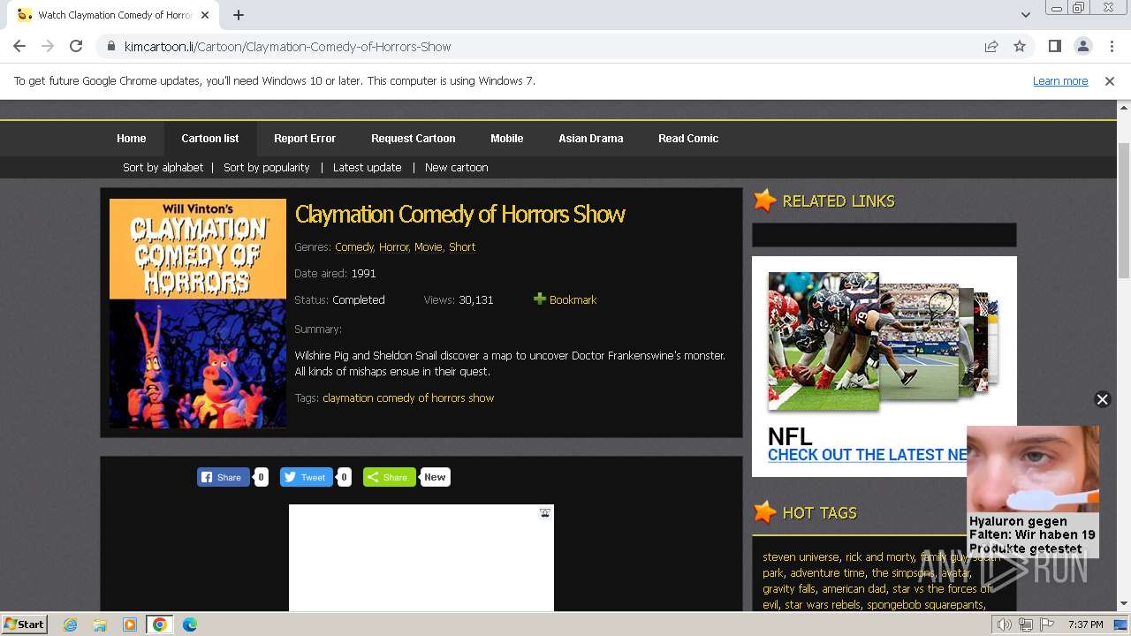The image size is (1131, 636).
Task: Open Claymation Comedy of Horrors Show title
Action: [x=459, y=214]
